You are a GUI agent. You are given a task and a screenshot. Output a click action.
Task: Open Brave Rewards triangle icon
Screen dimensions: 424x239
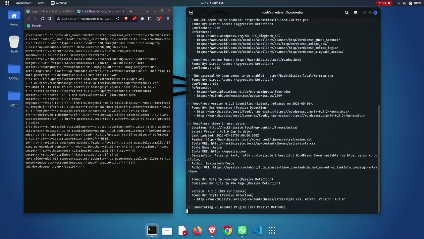pyautogui.click(x=134, y=19)
